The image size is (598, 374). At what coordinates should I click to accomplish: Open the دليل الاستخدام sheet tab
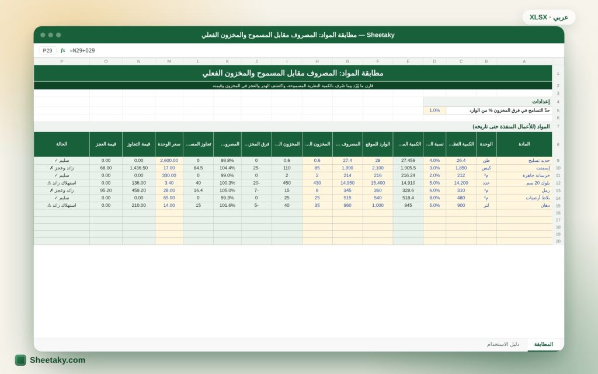click(x=503, y=344)
